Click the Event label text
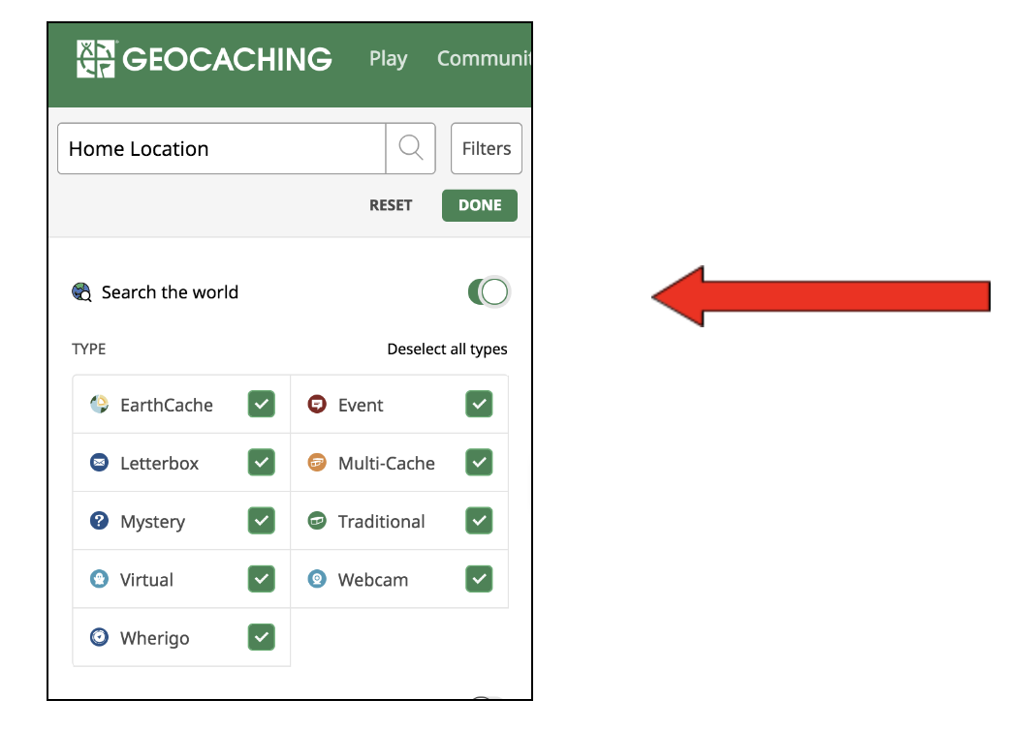Screen dimensions: 1010x730 [x=360, y=405]
